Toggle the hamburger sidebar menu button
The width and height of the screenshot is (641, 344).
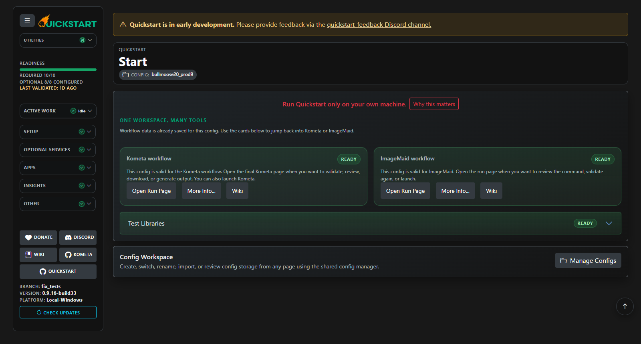[x=27, y=20]
